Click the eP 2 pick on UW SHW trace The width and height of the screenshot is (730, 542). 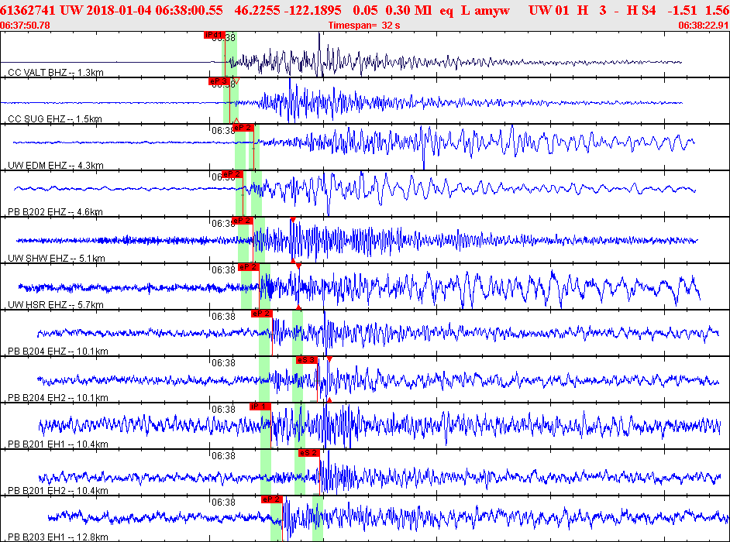(x=243, y=221)
